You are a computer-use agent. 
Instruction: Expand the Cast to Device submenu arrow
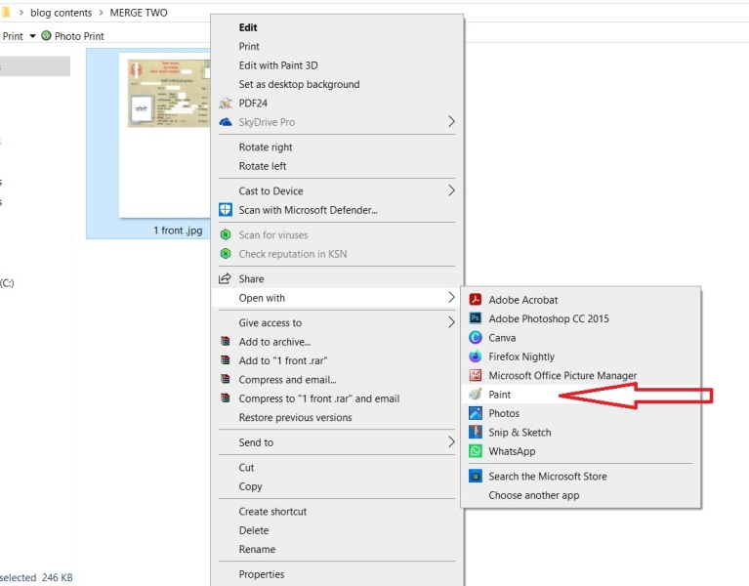[x=451, y=191]
